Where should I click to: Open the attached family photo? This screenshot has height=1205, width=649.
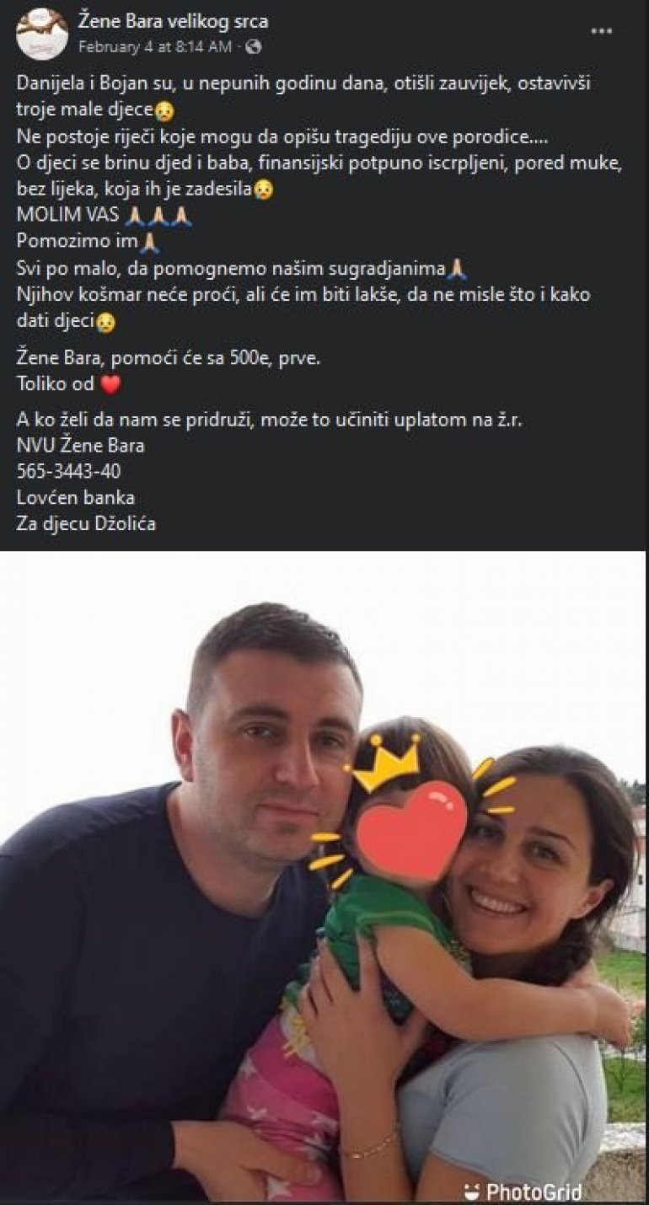point(324,878)
